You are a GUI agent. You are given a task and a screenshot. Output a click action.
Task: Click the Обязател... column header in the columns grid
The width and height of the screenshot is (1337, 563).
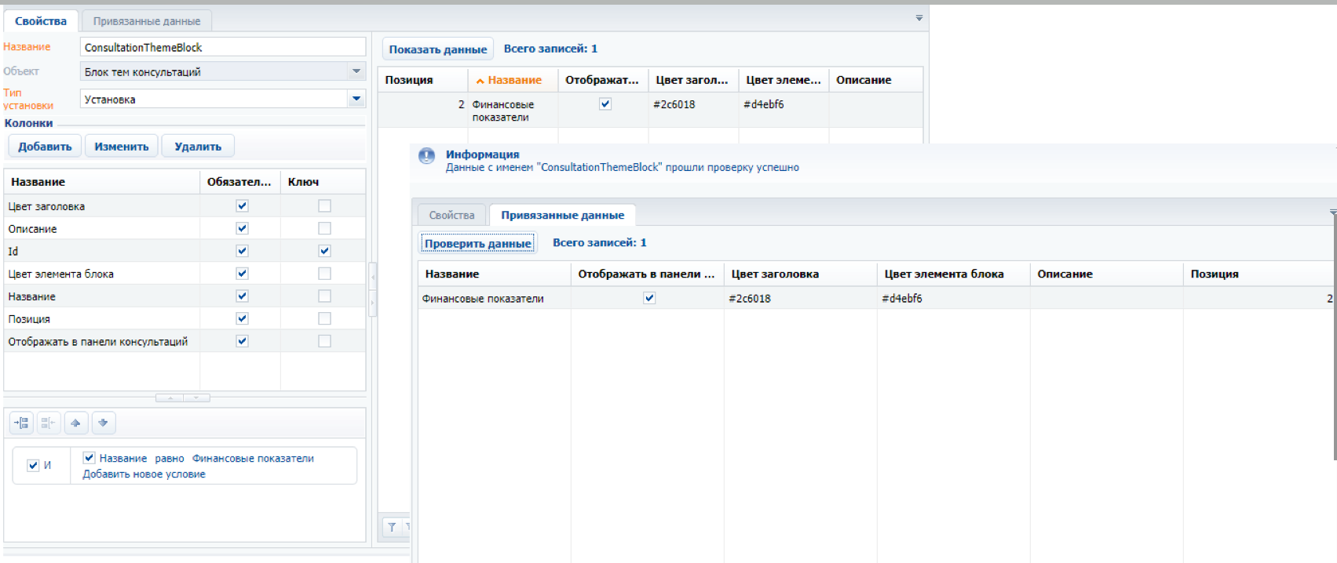click(240, 182)
